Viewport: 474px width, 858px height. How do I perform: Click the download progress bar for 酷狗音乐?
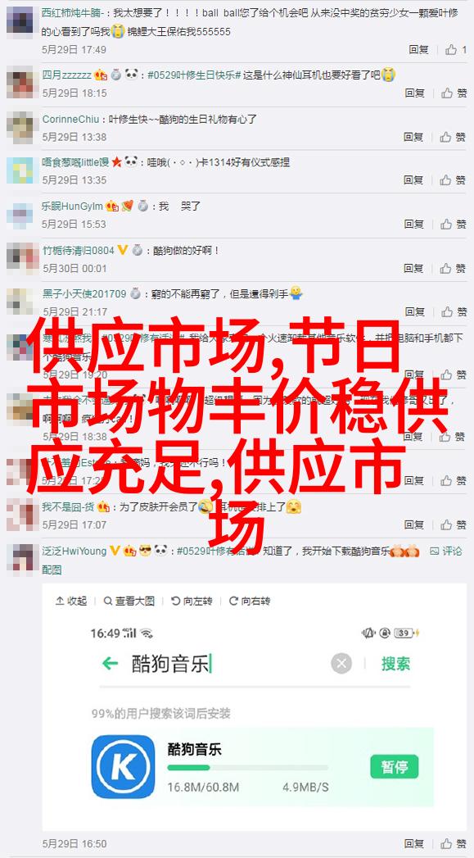point(247,768)
